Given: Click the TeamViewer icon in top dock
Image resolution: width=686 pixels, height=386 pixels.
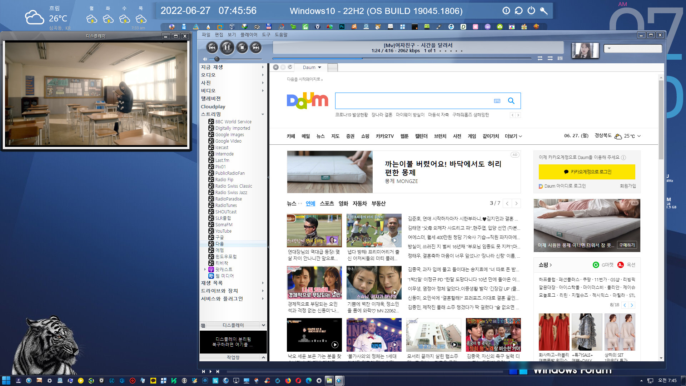Looking at the screenshot, I should pyautogui.click(x=451, y=27).
